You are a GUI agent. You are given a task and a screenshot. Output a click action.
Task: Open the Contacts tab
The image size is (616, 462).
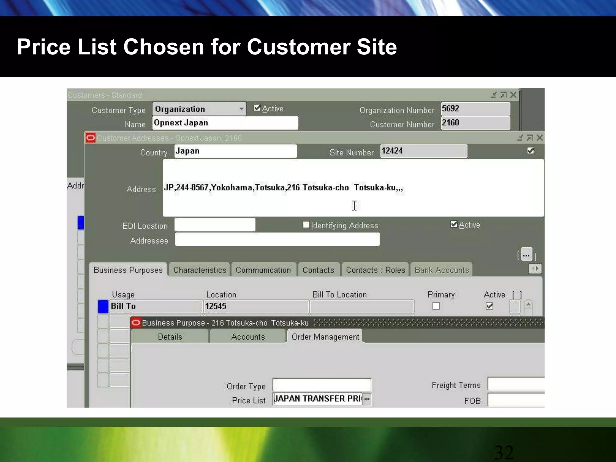pos(318,270)
